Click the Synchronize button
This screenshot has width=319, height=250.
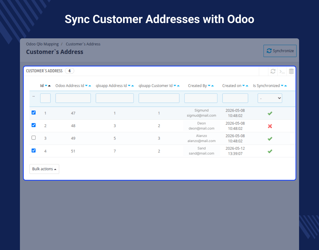click(280, 51)
